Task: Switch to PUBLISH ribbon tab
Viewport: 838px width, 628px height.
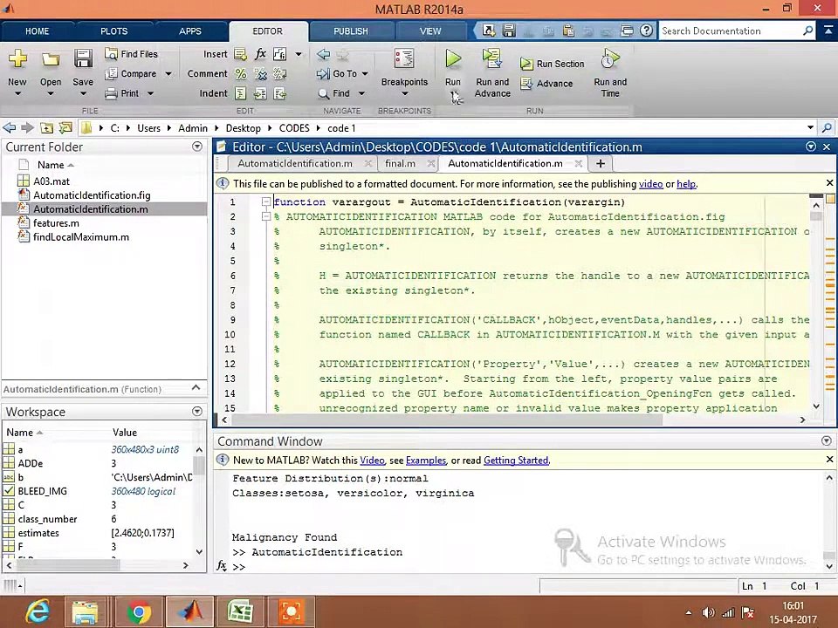Action: (x=351, y=31)
